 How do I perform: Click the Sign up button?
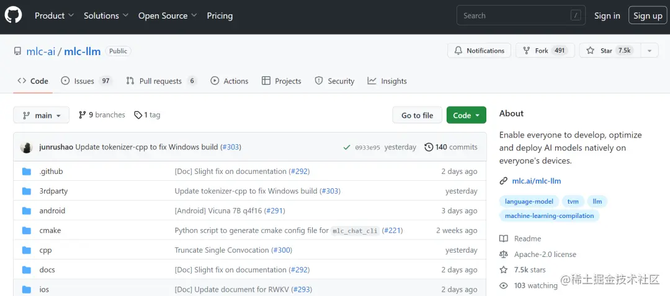(648, 15)
